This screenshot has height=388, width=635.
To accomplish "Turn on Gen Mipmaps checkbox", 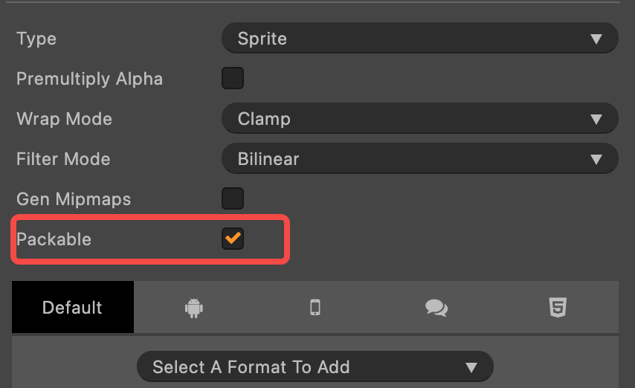I will click(x=233, y=198).
